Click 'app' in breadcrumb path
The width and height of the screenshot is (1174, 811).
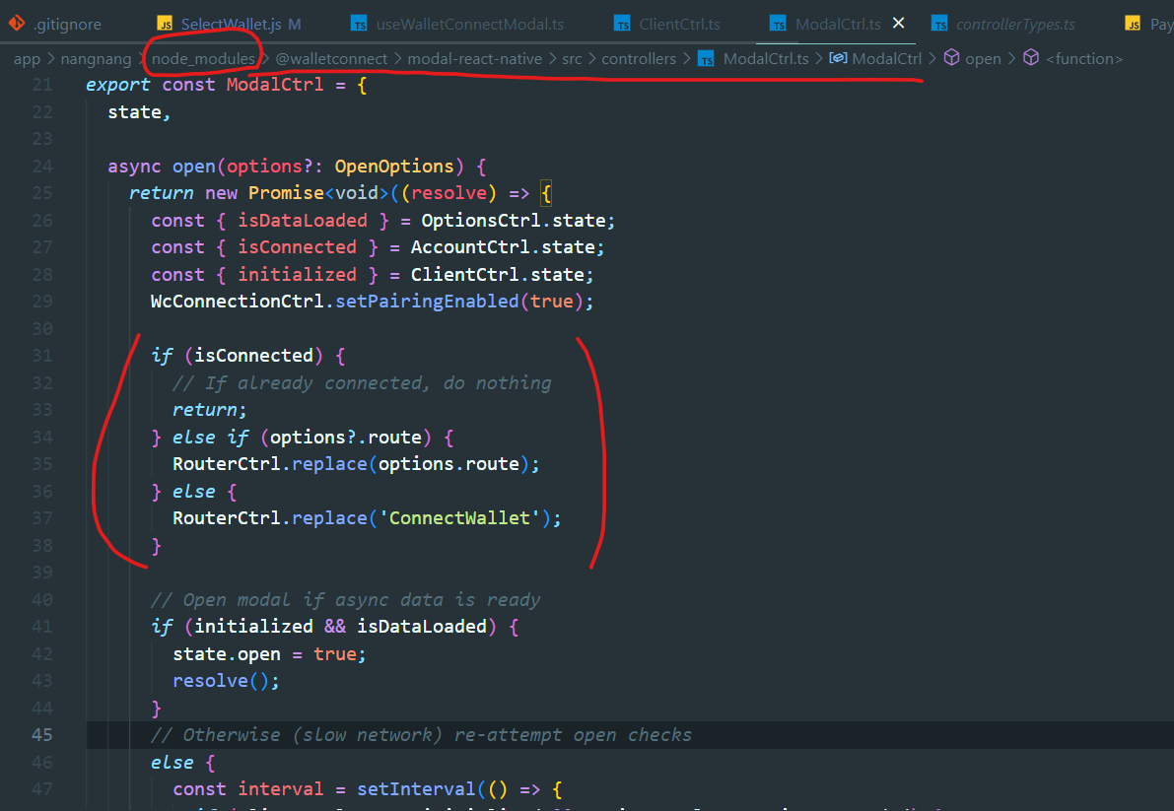click(x=27, y=58)
